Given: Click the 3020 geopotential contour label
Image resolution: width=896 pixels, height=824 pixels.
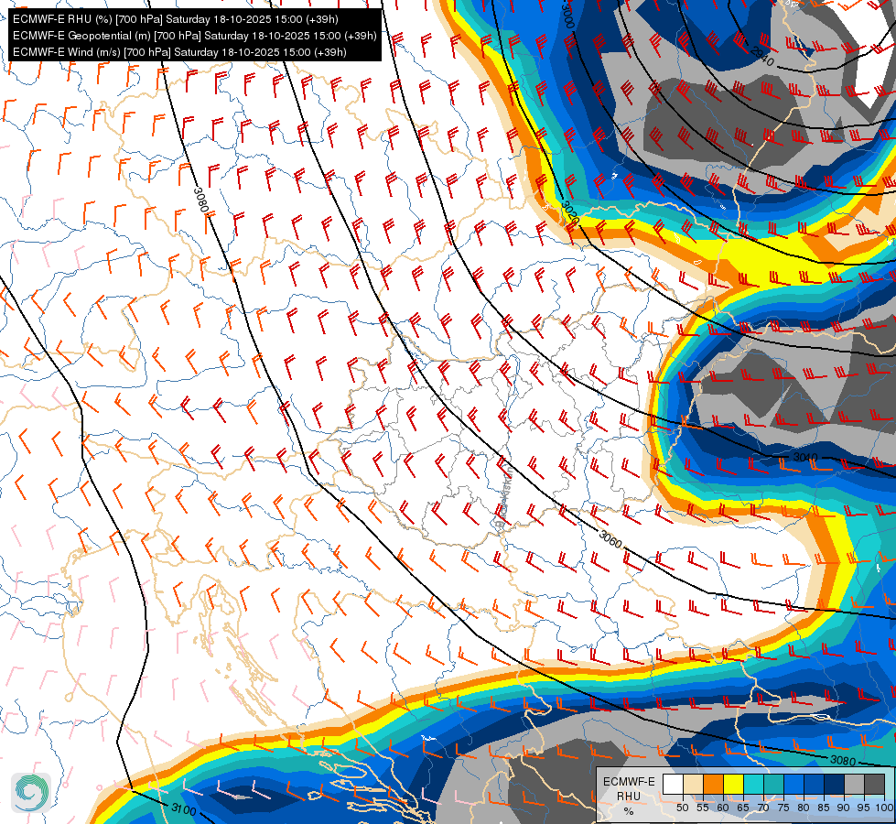Looking at the screenshot, I should point(569,212).
